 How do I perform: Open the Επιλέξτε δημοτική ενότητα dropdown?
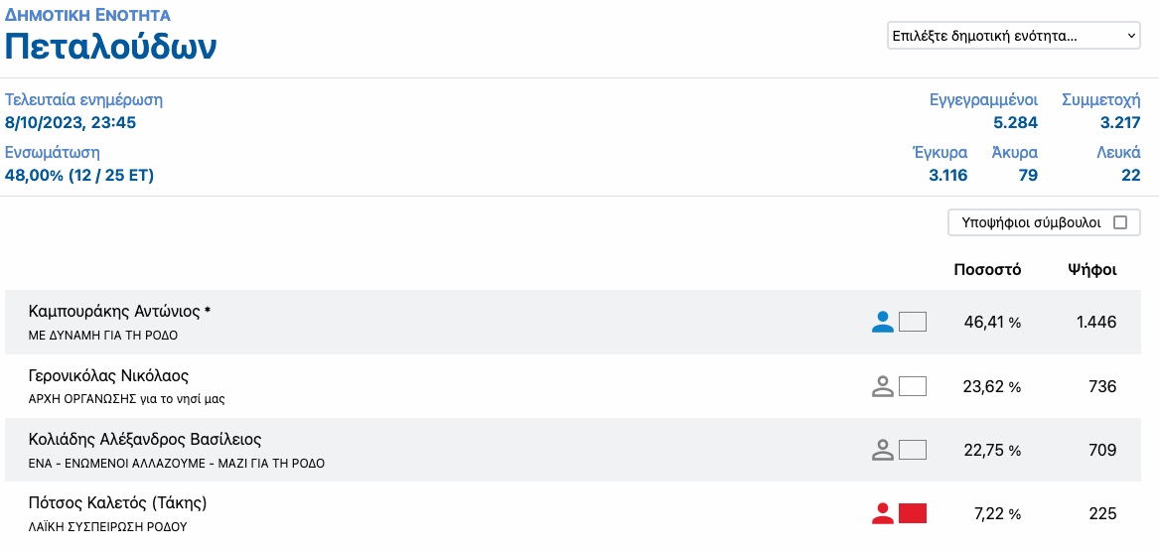coord(1013,36)
